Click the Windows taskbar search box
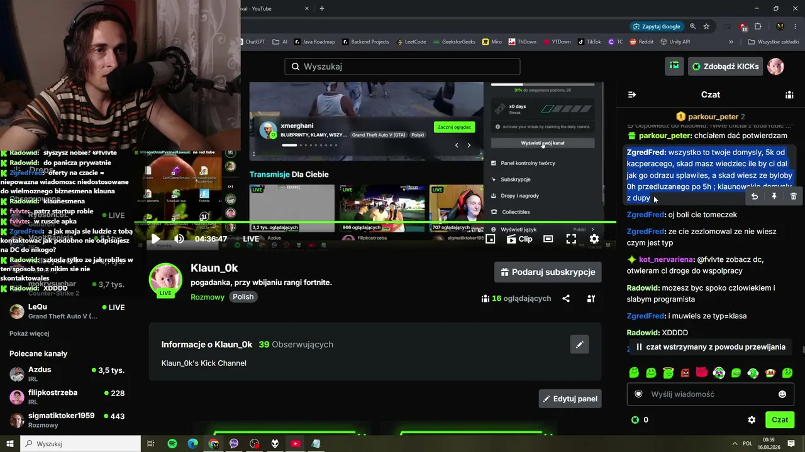Screen dimensions: 805x452 80,444
